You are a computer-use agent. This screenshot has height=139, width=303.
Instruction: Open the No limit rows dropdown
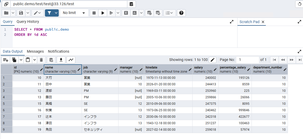[74, 13]
